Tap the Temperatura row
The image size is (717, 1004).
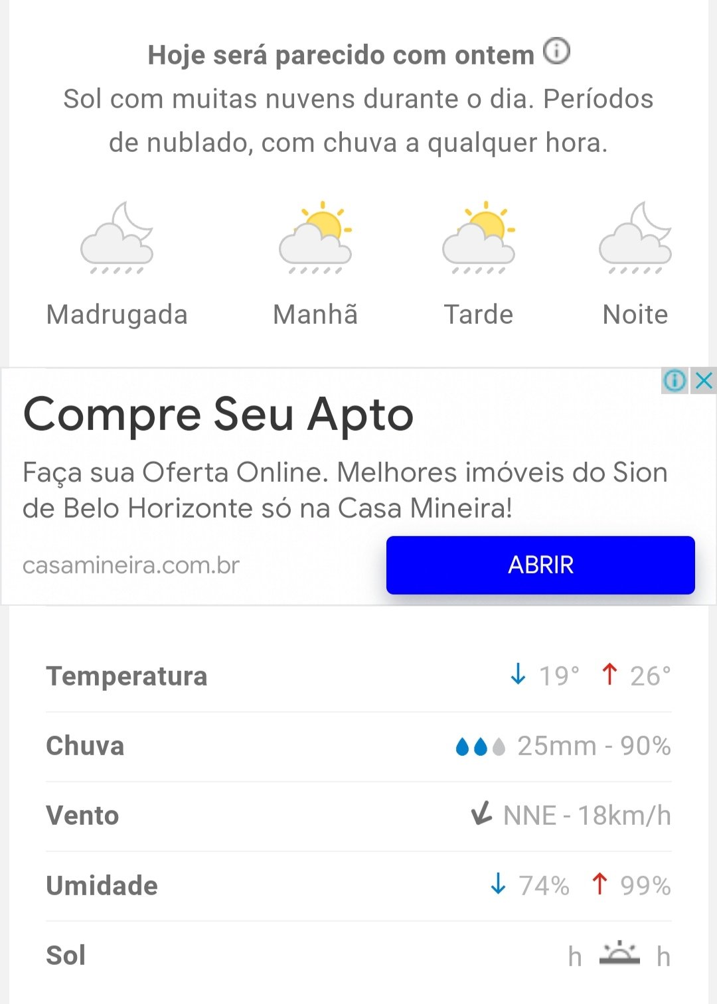pos(358,677)
